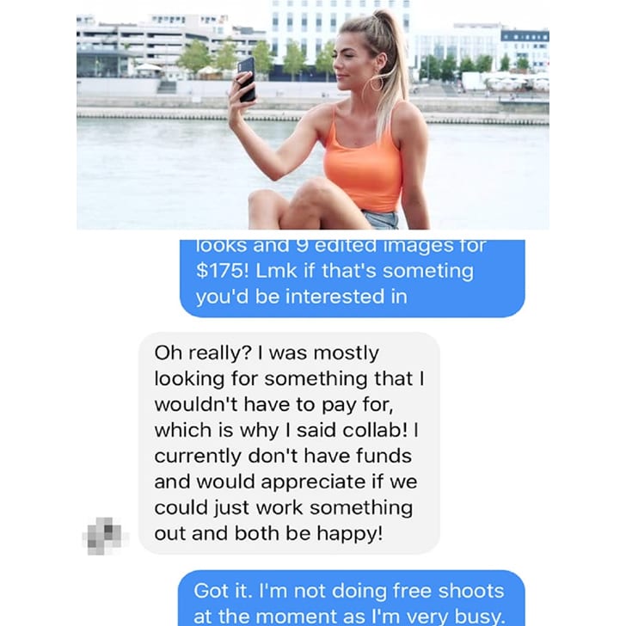Click the 'both be happy!' line
The width and height of the screenshot is (626, 626).
309,534
